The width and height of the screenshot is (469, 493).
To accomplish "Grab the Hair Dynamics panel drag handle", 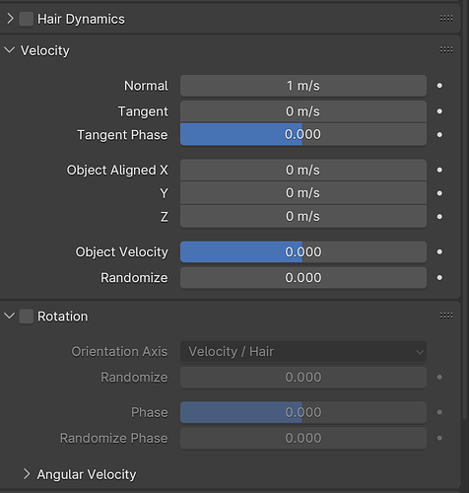I will (446, 18).
